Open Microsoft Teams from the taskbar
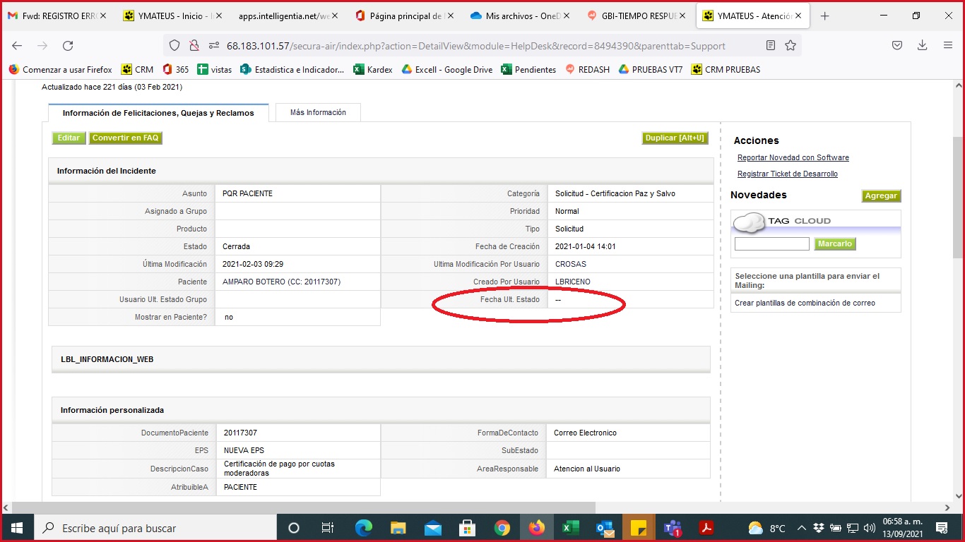The height and width of the screenshot is (542, 965). 673,527
